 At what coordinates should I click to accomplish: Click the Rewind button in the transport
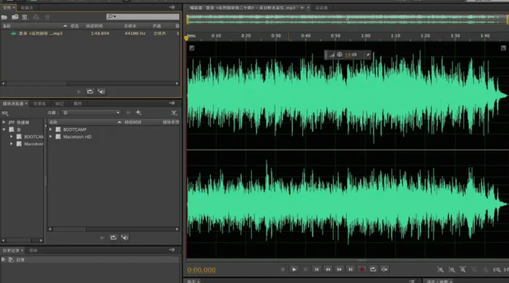(x=327, y=270)
